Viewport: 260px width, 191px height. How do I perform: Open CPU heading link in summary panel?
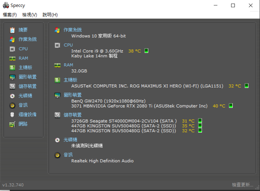pyautogui.click(x=68, y=45)
